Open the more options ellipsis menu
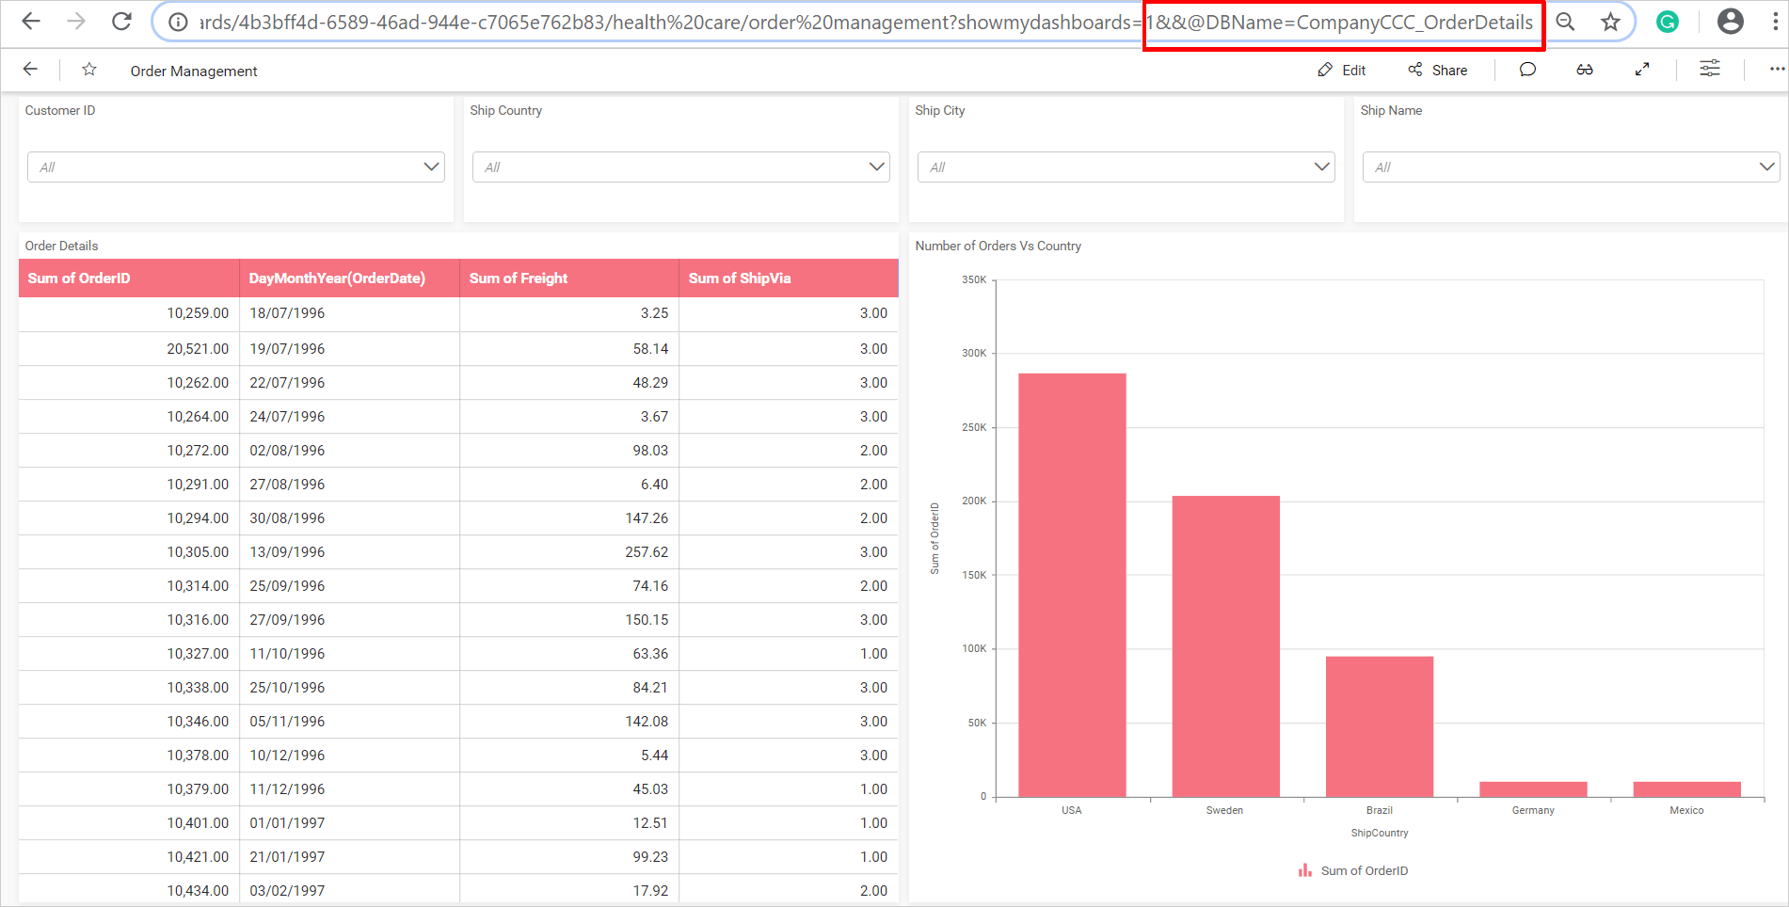The width and height of the screenshot is (1789, 907). 1777,69
